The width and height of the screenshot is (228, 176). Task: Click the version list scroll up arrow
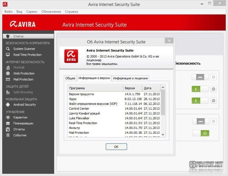click(x=163, y=87)
